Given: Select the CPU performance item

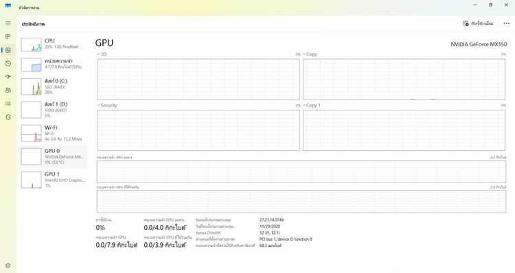Looking at the screenshot, I should coord(53,44).
